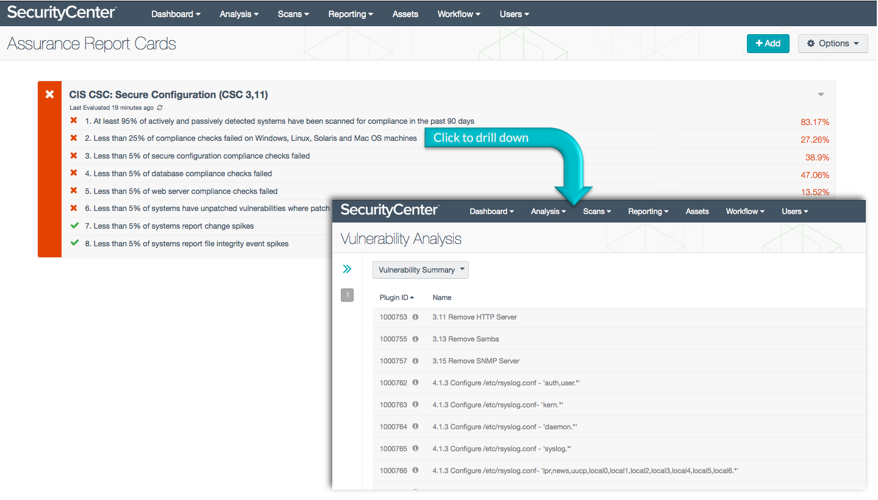This screenshot has width=878, height=500.
Task: Click the 38.9% result value
Action: click(817, 157)
